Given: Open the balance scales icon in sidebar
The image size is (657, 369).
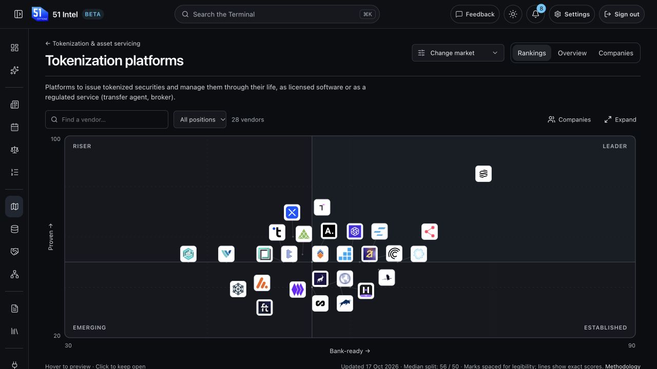Looking at the screenshot, I should [x=14, y=150].
